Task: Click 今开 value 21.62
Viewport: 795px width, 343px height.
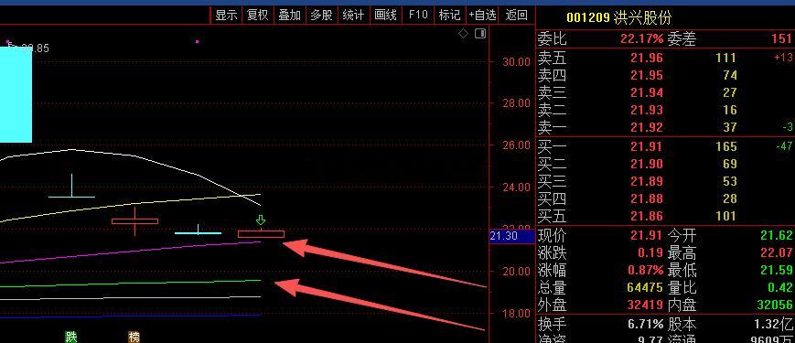Action: click(x=776, y=235)
